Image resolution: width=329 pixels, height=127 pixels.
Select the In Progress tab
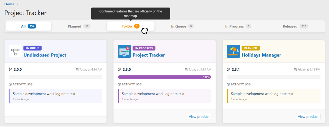coord(238,26)
